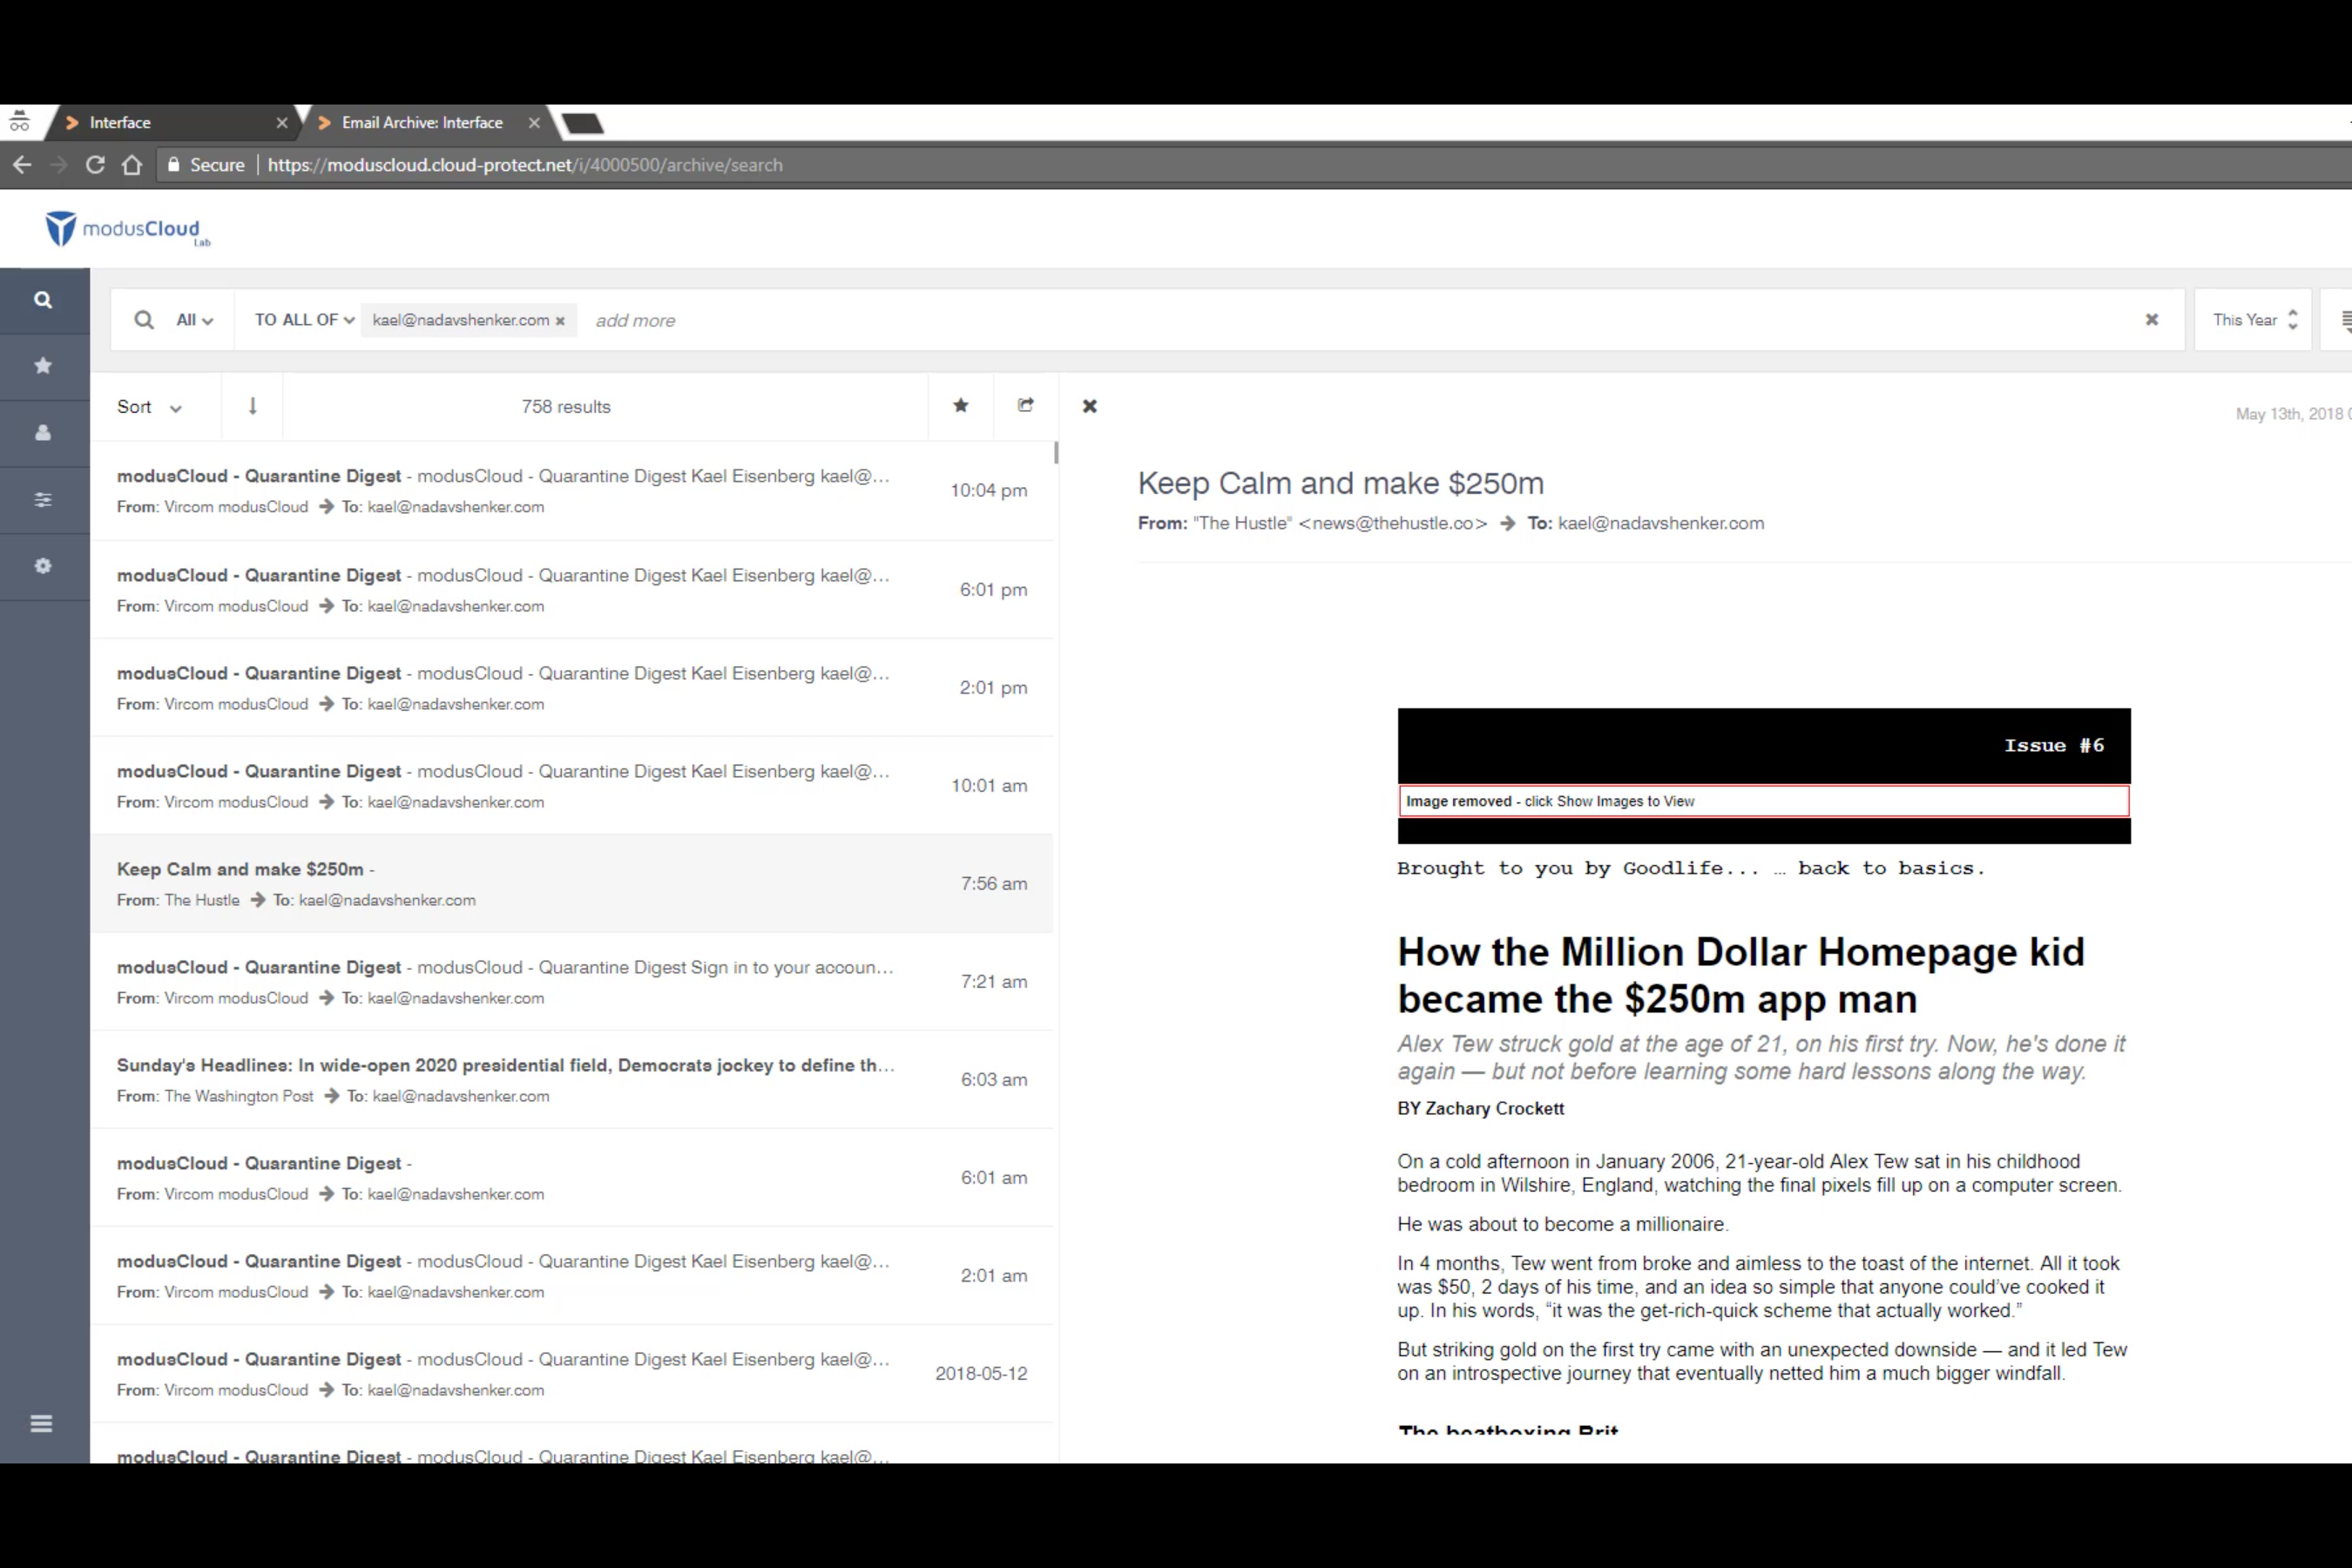The height and width of the screenshot is (1568, 2352).
Task: Open the starred items in the sidebar
Action: pos(43,366)
